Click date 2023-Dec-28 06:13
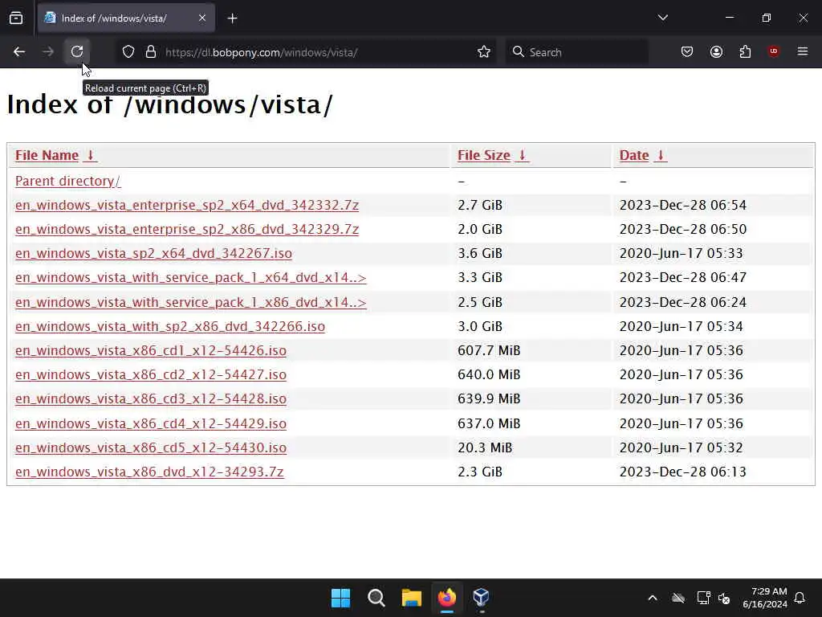The image size is (822, 617). (682, 472)
